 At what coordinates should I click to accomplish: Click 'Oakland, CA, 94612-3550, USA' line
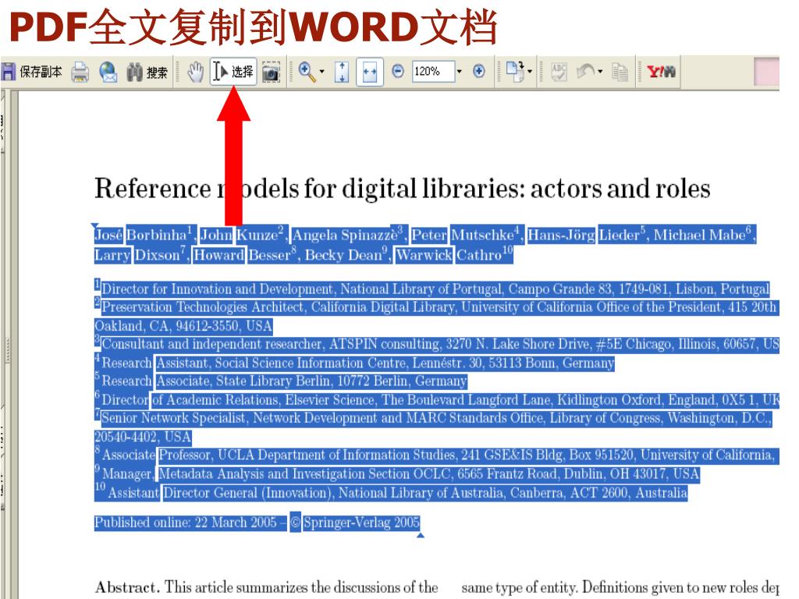click(x=183, y=326)
